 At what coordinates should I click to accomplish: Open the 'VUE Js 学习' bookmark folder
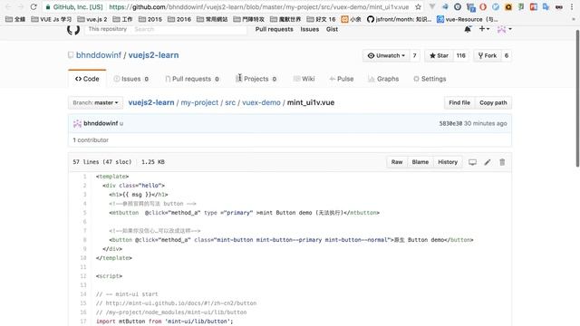[52, 19]
